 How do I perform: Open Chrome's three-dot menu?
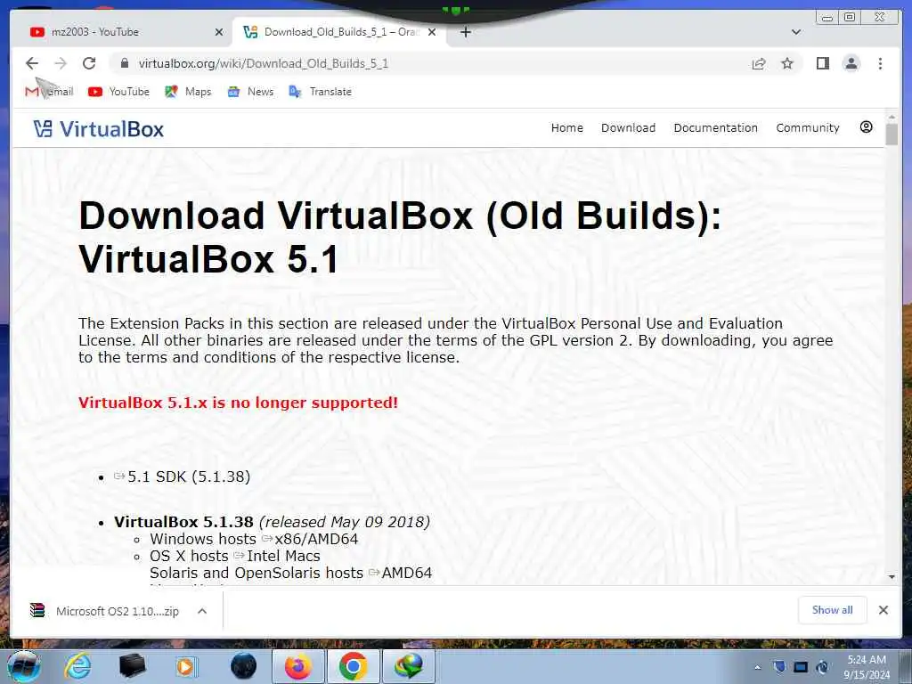[880, 63]
